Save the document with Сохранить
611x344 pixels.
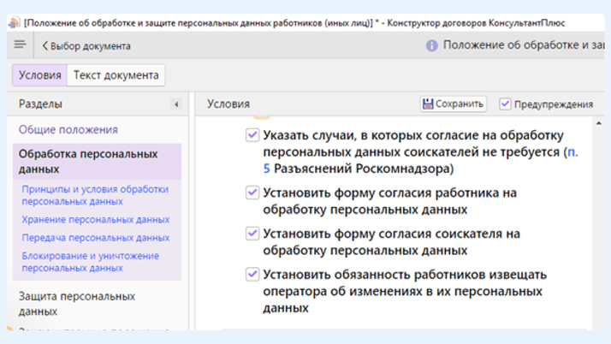[x=454, y=104]
